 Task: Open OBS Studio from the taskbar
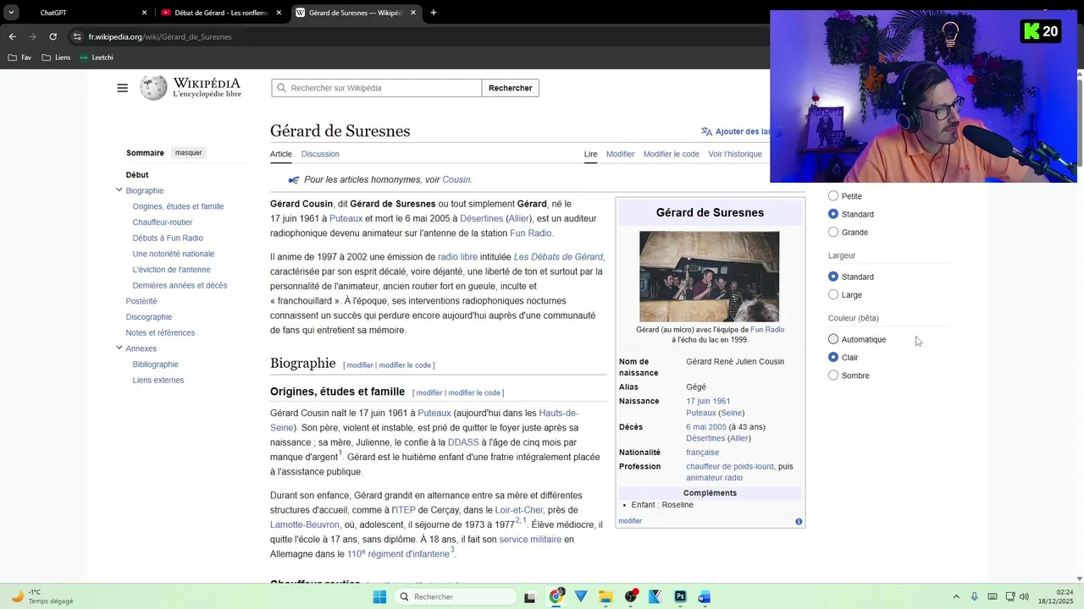(x=631, y=596)
